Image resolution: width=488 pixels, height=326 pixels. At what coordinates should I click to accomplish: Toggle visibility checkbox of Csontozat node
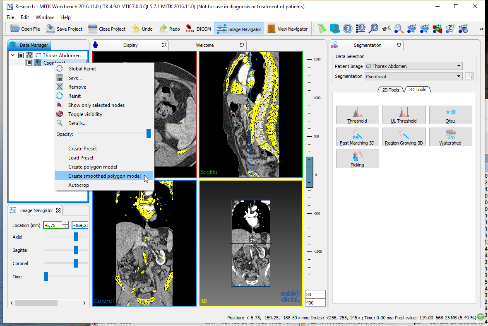point(29,63)
